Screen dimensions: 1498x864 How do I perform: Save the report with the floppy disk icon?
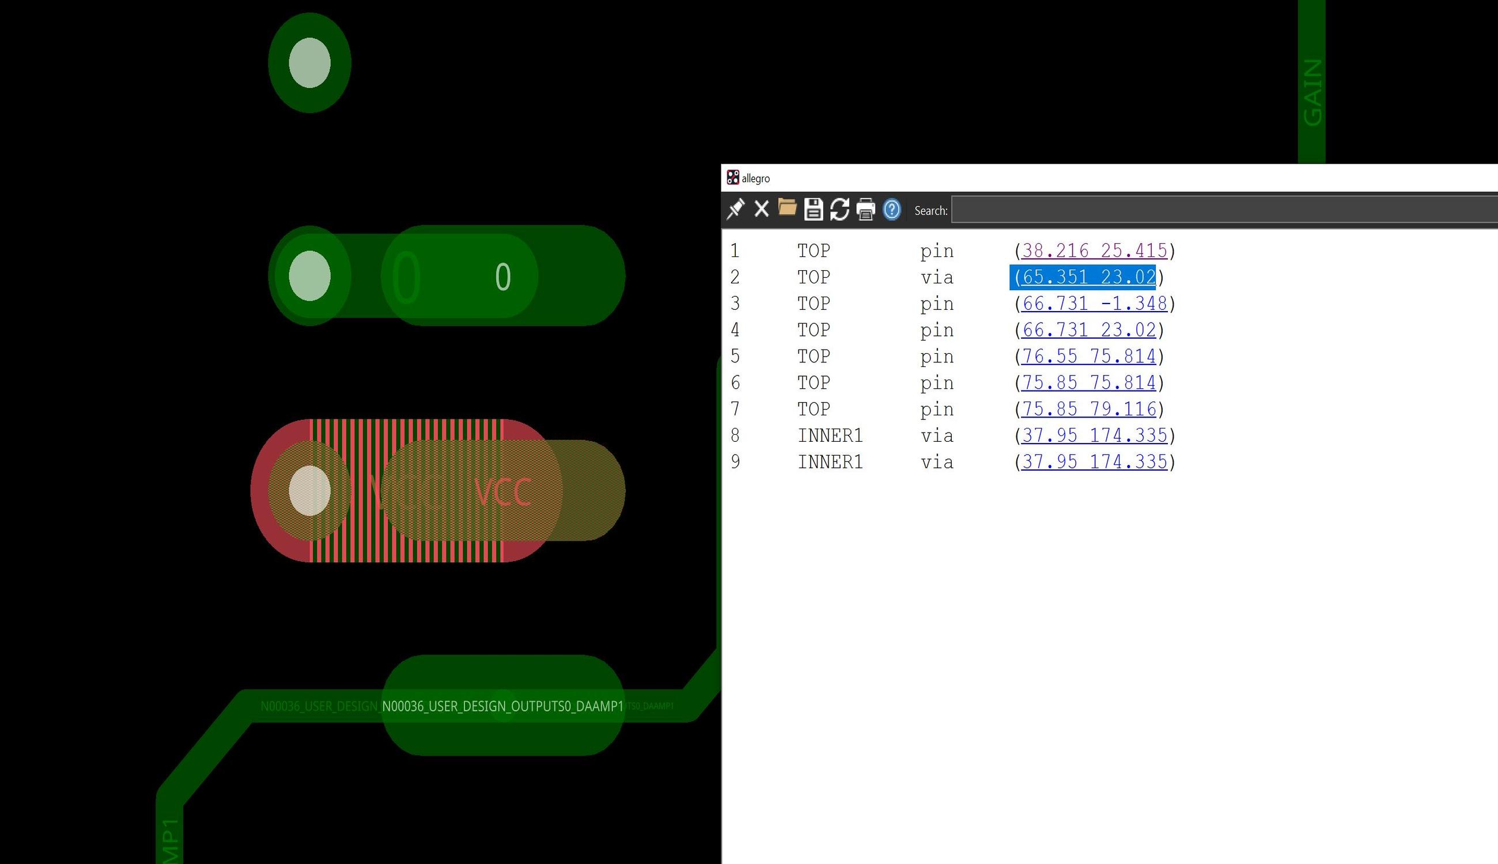pos(813,210)
